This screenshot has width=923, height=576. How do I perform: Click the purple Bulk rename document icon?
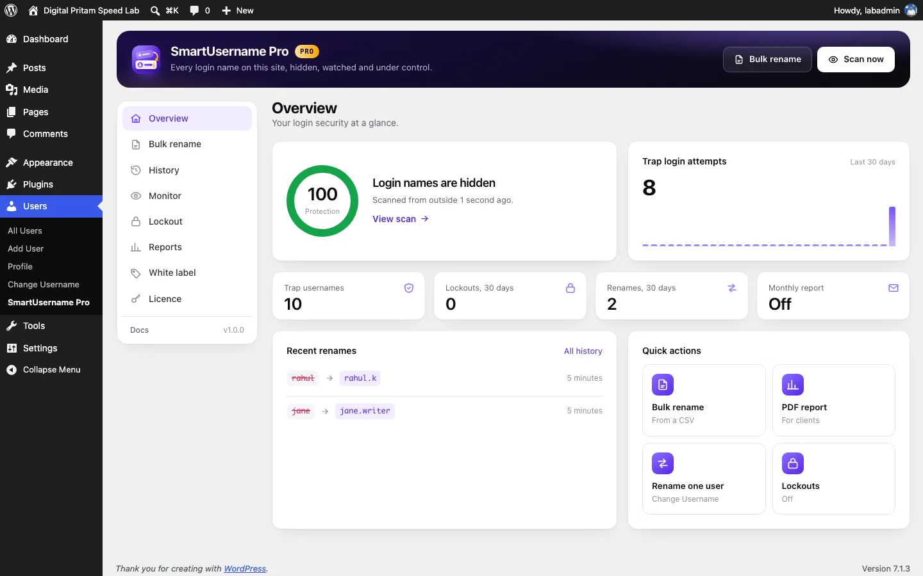(663, 385)
